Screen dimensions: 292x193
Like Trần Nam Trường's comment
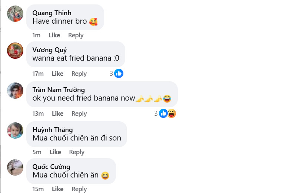click(57, 114)
